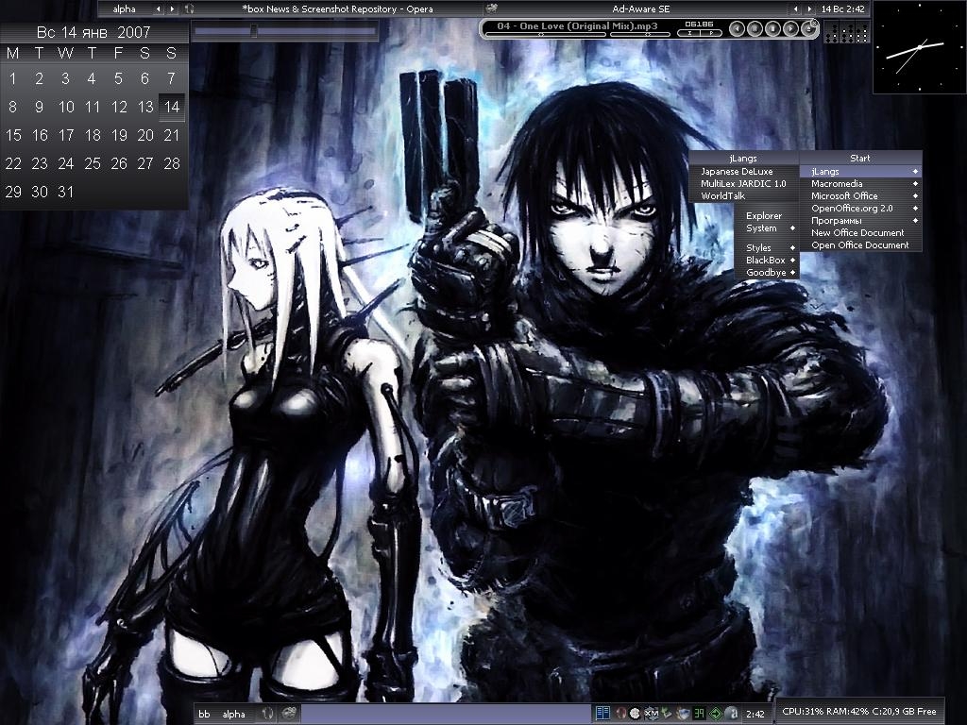Play previous track in the media player

pyautogui.click(x=737, y=28)
